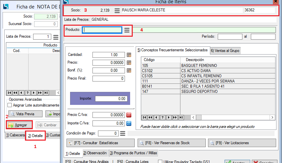Switch to the Ventas al Grupo tab

pyautogui.click(x=225, y=50)
